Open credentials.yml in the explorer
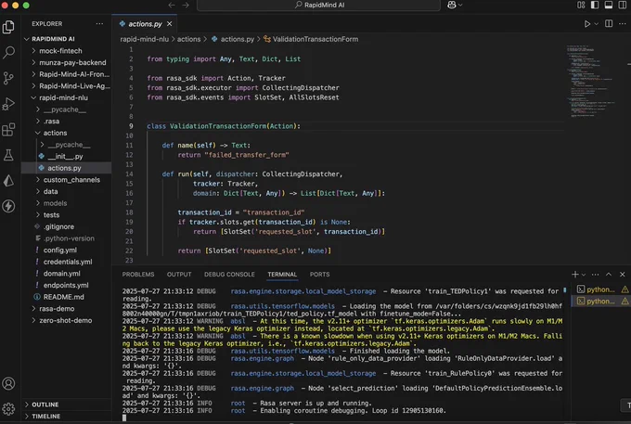This screenshot has height=424, width=631. [x=67, y=262]
